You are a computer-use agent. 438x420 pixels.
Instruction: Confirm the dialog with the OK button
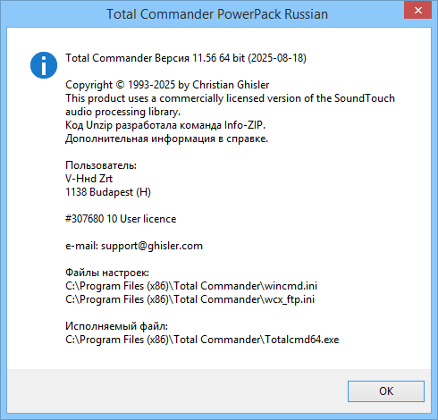(x=386, y=391)
